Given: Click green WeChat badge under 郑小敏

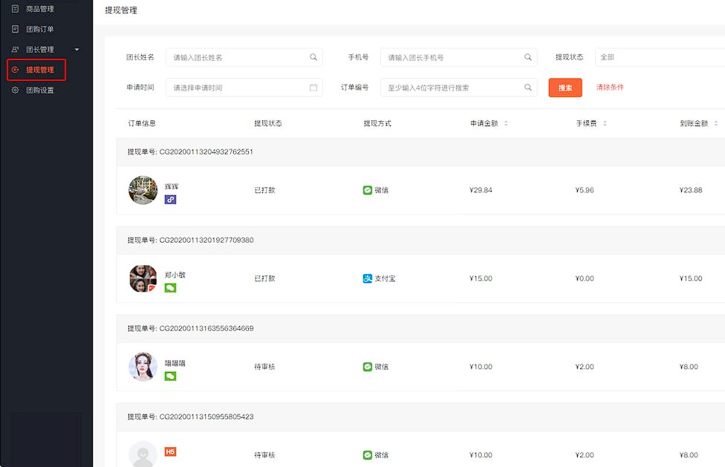Looking at the screenshot, I should [171, 288].
